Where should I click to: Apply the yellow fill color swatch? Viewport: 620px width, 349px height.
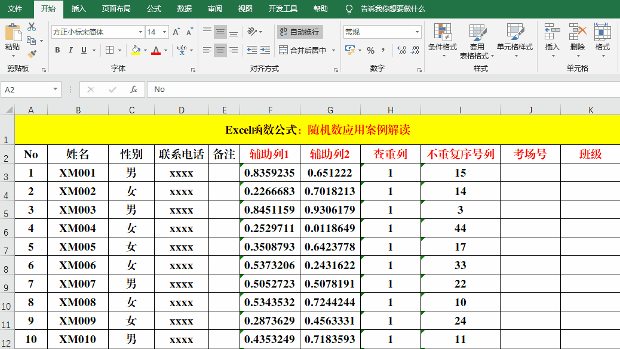(136, 51)
